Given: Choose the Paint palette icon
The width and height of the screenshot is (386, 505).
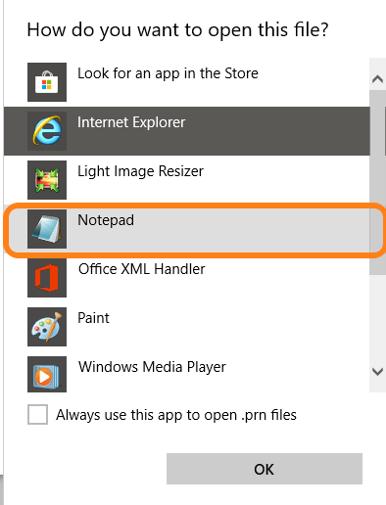Looking at the screenshot, I should pos(47,327).
